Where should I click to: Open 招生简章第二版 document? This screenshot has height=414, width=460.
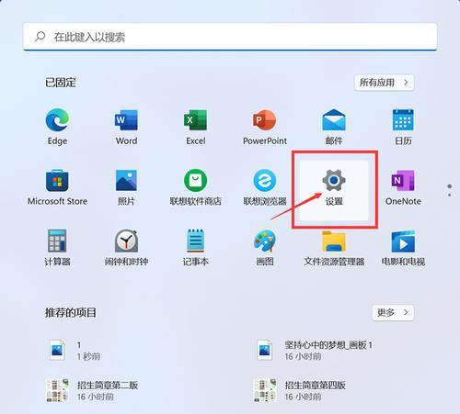92,390
